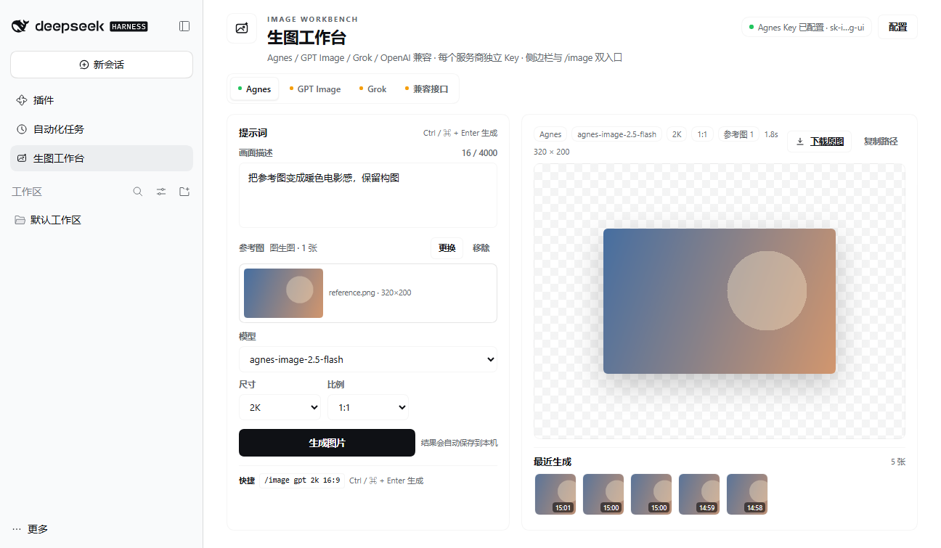
Task: Click the 2K result tag
Action: (677, 134)
